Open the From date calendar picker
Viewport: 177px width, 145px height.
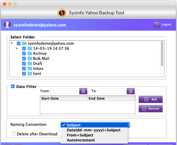tap(83, 91)
